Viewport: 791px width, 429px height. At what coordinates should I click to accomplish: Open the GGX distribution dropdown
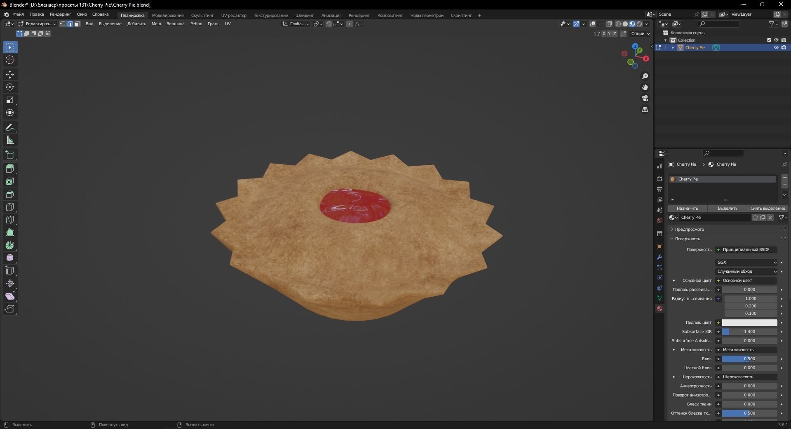click(x=746, y=262)
